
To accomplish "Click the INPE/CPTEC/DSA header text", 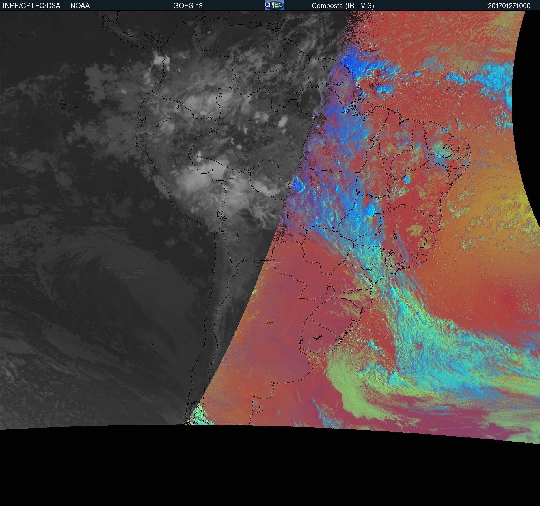I will pos(31,6).
